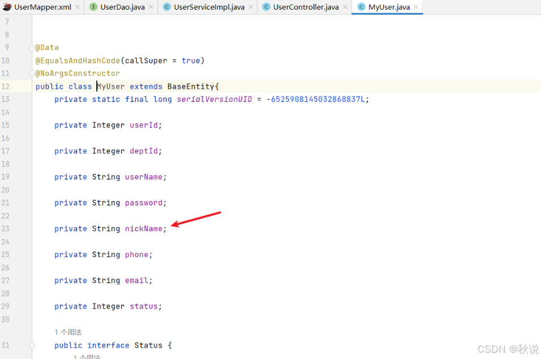The width and height of the screenshot is (541, 359).
Task: Close the UserMapper.xml tab
Action: pos(77,7)
